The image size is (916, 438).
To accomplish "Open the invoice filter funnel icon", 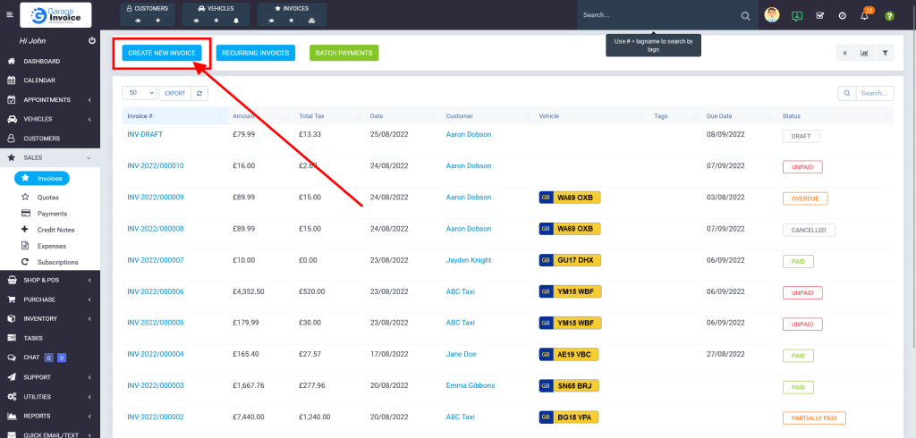I will point(885,53).
